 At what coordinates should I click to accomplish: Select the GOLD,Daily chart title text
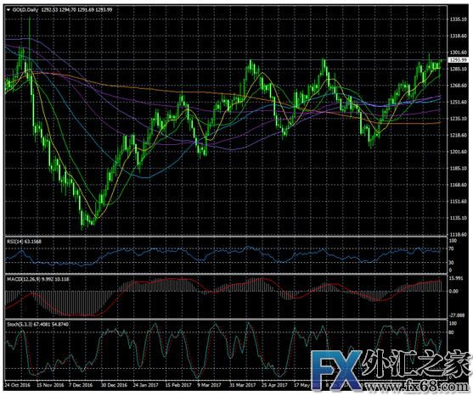[25, 10]
